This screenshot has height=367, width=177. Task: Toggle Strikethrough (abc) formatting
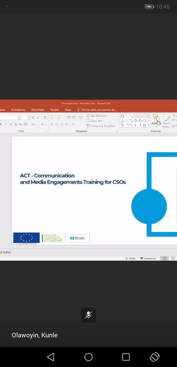[x=20, y=124]
